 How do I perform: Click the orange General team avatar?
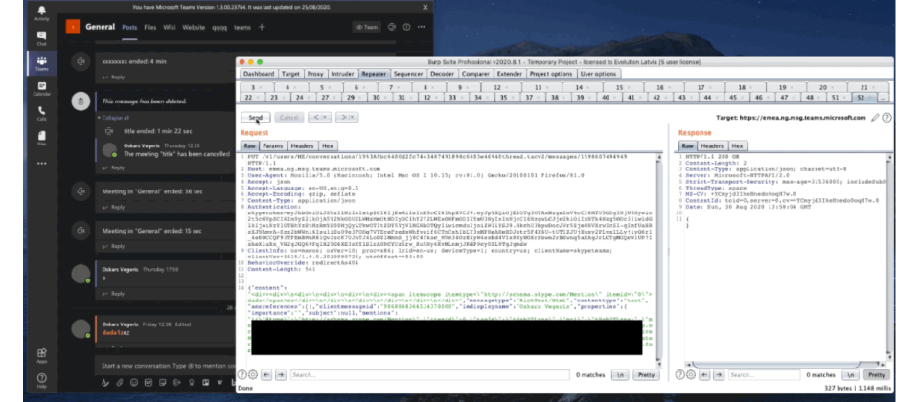[x=73, y=27]
